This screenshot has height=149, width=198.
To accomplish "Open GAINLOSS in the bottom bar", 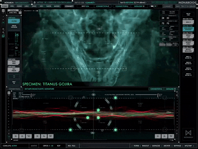I will [x=156, y=146].
